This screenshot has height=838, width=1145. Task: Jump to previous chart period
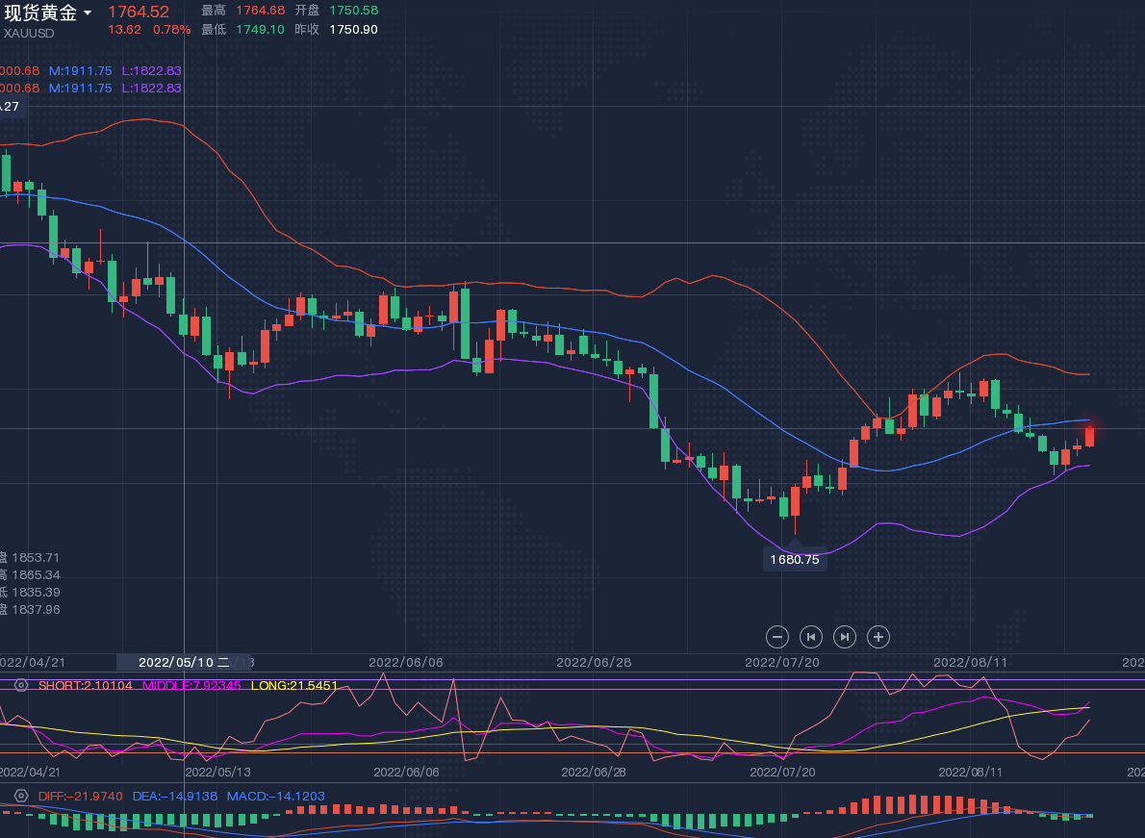811,637
